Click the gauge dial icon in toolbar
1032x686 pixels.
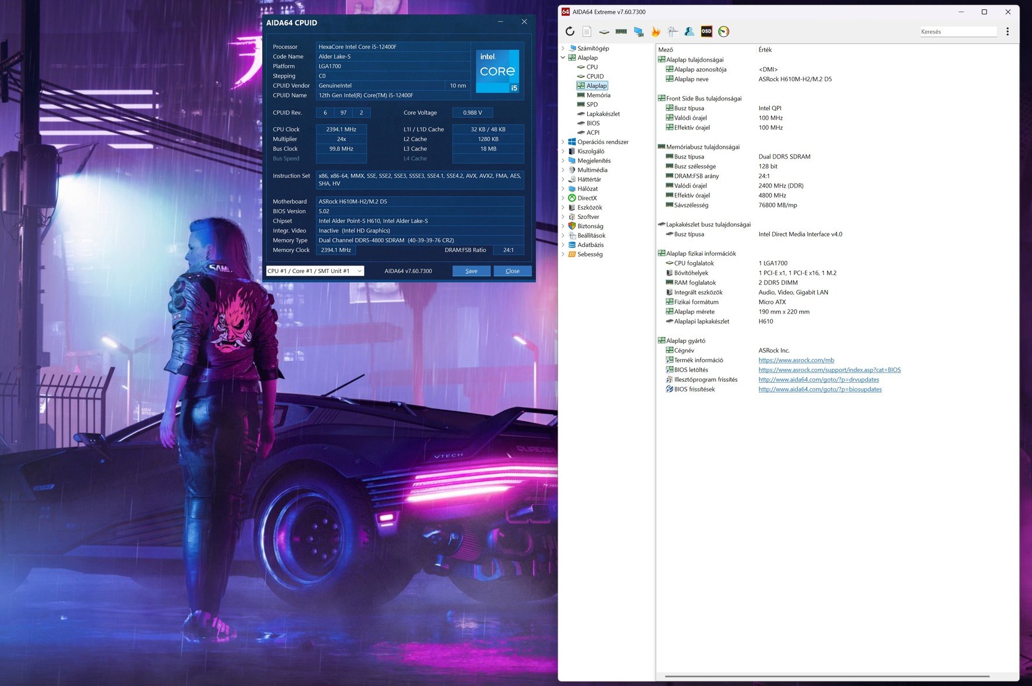click(724, 31)
